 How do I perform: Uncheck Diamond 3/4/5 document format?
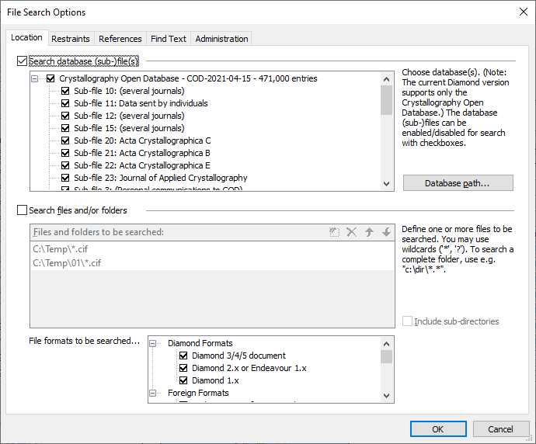pos(184,356)
